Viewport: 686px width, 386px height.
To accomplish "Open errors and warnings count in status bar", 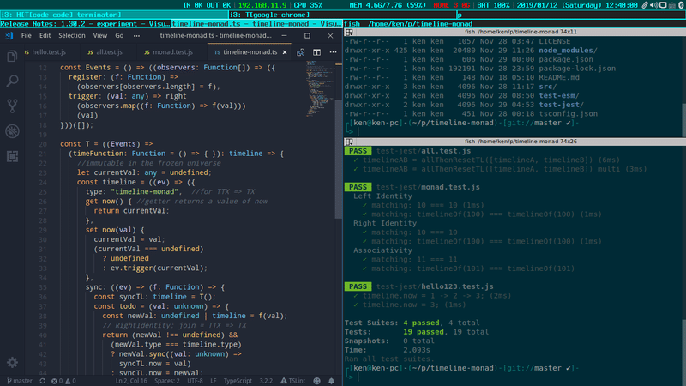I will (x=63, y=381).
